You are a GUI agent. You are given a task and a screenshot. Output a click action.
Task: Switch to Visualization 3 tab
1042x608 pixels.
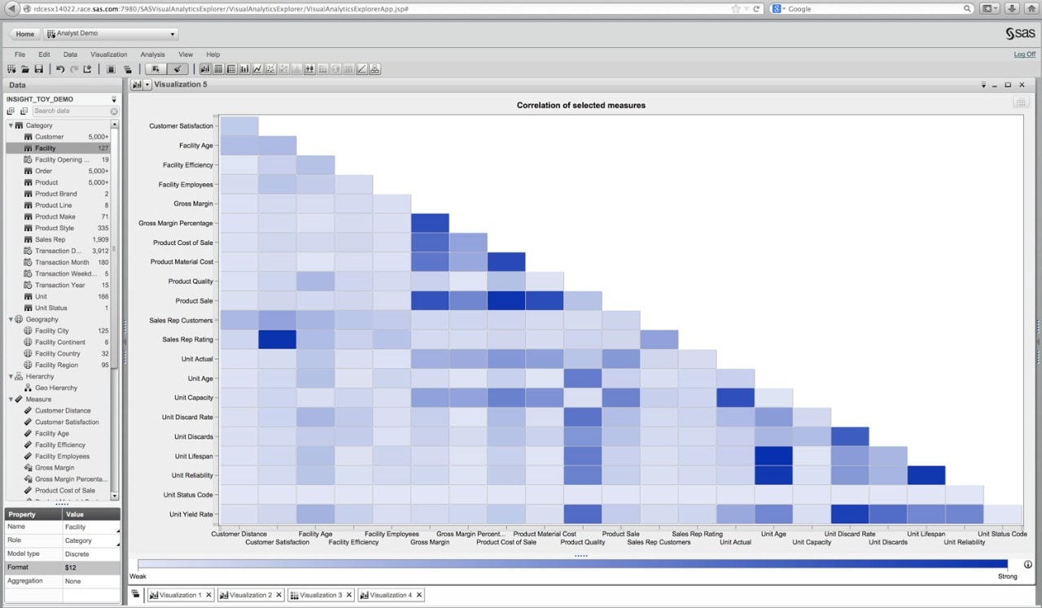(320, 595)
